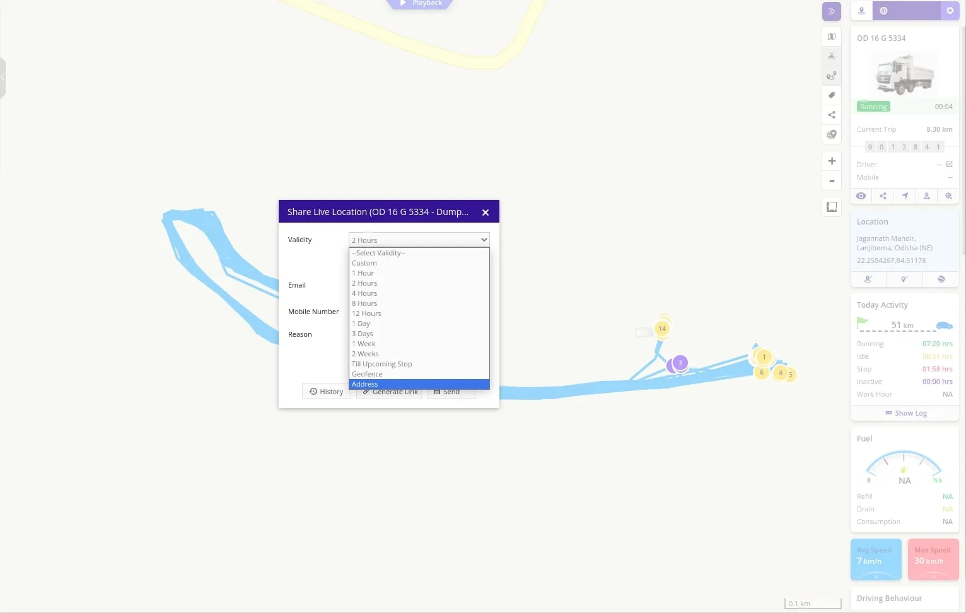Viewport: 966px width, 613px height.
Task: Choose the Address option in validity list
Action: point(419,384)
